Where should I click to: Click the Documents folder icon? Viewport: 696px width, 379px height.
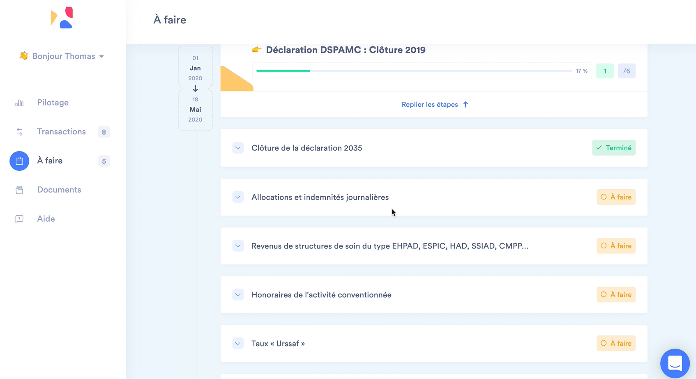pyautogui.click(x=19, y=190)
